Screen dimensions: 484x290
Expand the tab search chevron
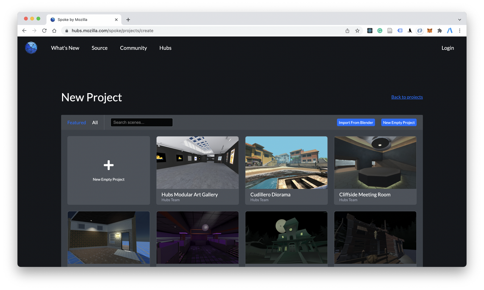459,20
